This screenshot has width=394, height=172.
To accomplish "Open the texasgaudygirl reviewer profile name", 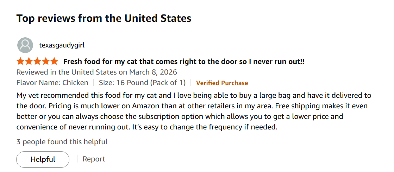I will pyautogui.click(x=62, y=45).
